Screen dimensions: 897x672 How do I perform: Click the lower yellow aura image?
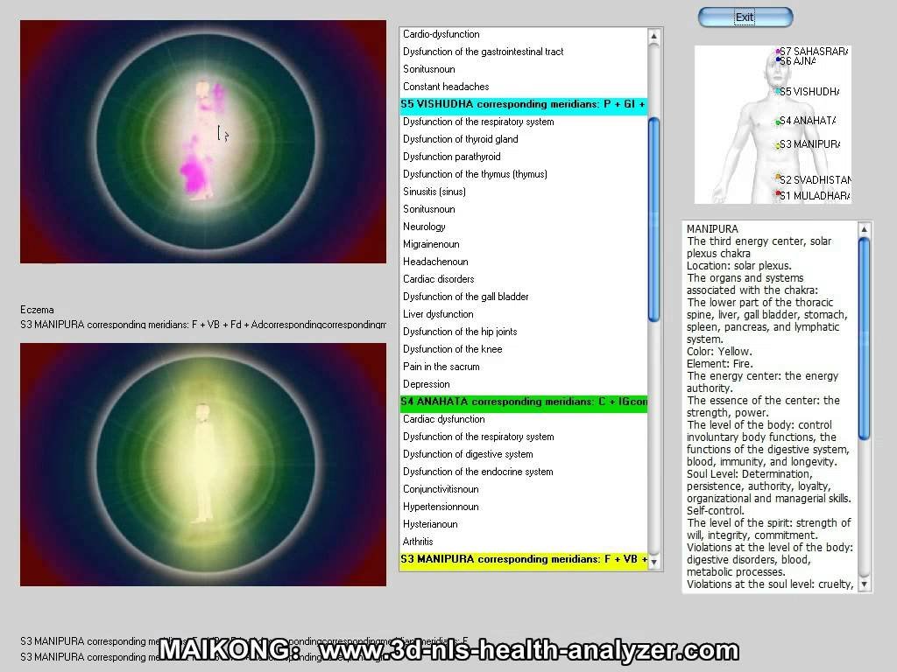[202, 464]
